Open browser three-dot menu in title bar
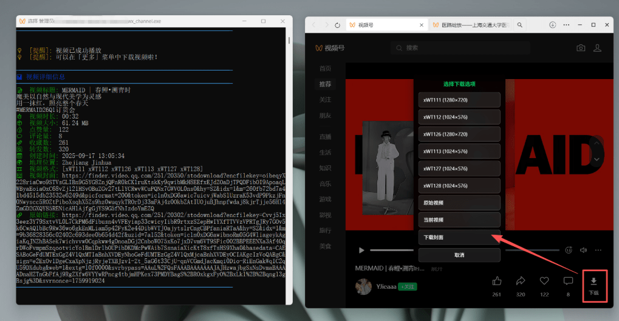This screenshot has width=619, height=321. (566, 25)
